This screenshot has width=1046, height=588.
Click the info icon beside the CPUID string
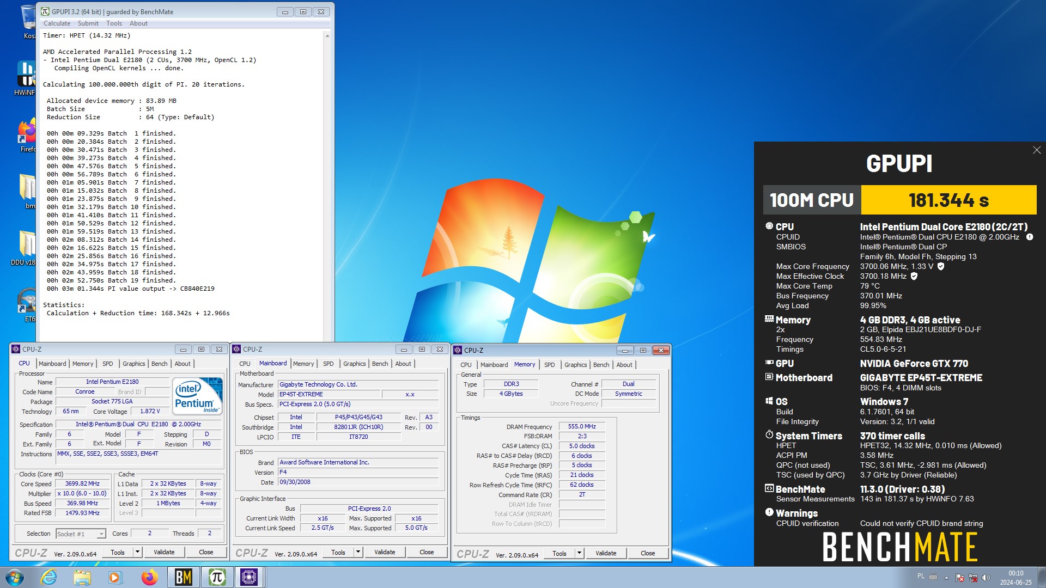(1030, 237)
